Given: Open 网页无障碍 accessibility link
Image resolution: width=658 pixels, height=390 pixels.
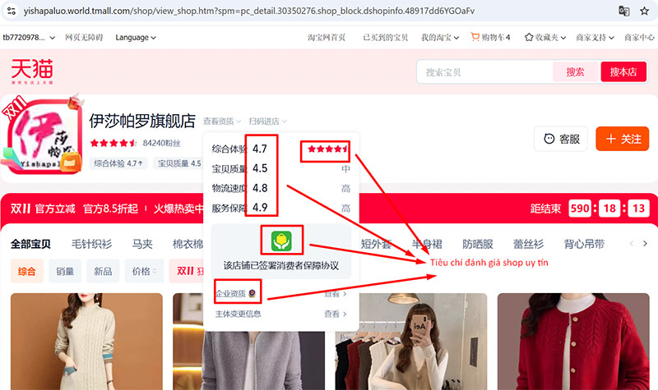Looking at the screenshot, I should click(84, 37).
